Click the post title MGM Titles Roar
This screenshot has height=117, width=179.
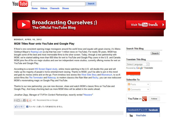(x=44, y=44)
